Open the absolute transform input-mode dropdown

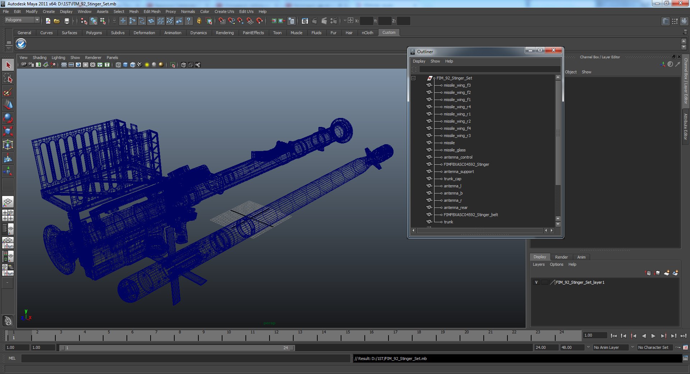[x=345, y=21]
